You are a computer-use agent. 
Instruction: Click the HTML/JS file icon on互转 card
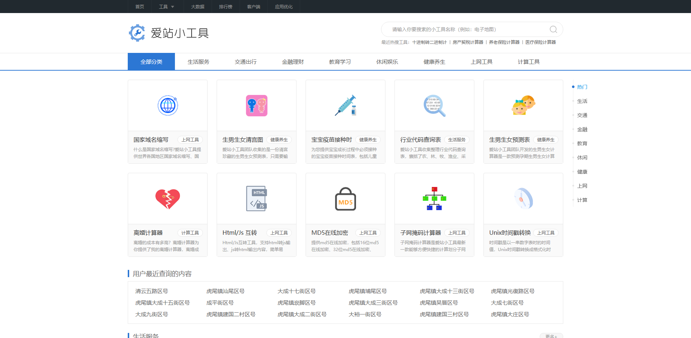point(256,198)
